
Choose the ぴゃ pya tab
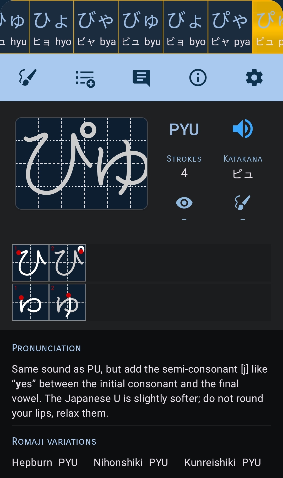pyautogui.click(x=230, y=27)
